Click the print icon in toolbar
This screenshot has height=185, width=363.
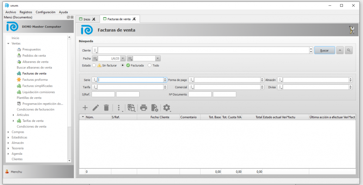point(144,107)
